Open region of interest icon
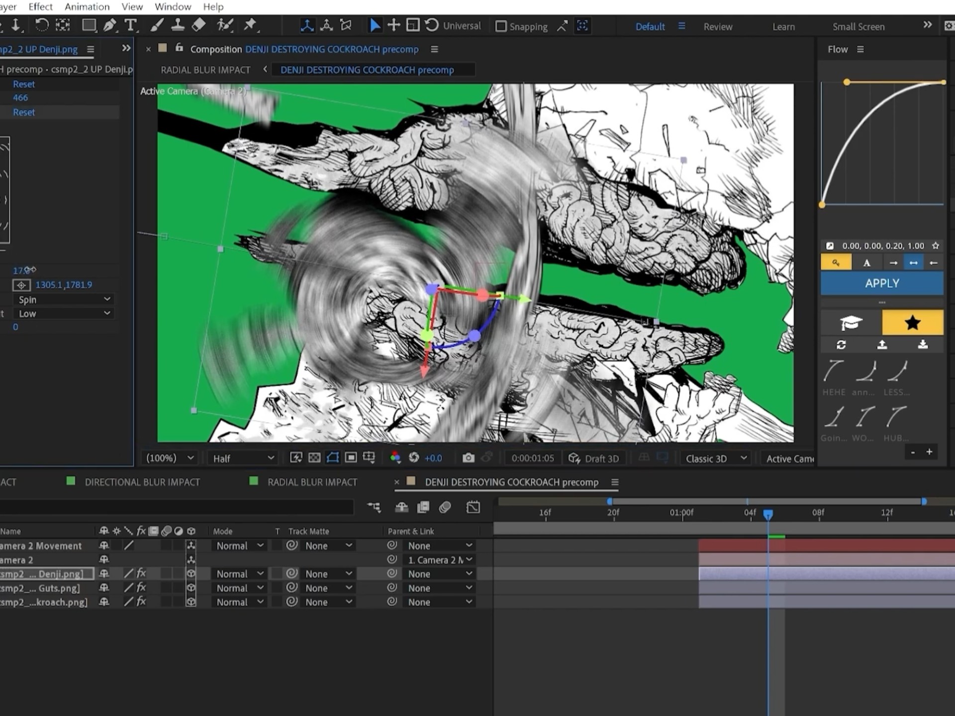 point(351,458)
